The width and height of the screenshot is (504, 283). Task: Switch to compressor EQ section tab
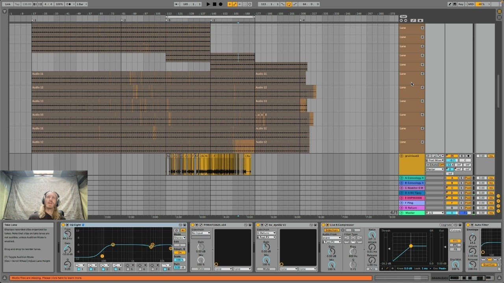[x=353, y=230]
